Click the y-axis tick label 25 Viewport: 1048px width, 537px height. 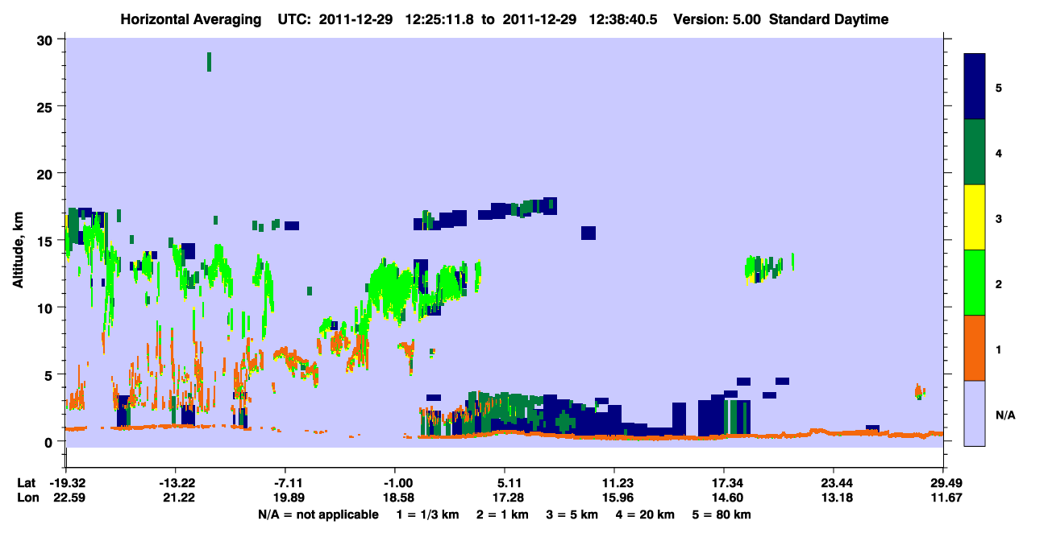(x=46, y=106)
